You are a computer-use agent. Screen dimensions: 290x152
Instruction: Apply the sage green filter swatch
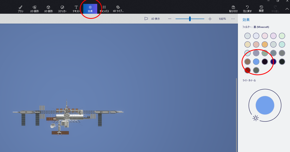[x=265, y=53]
